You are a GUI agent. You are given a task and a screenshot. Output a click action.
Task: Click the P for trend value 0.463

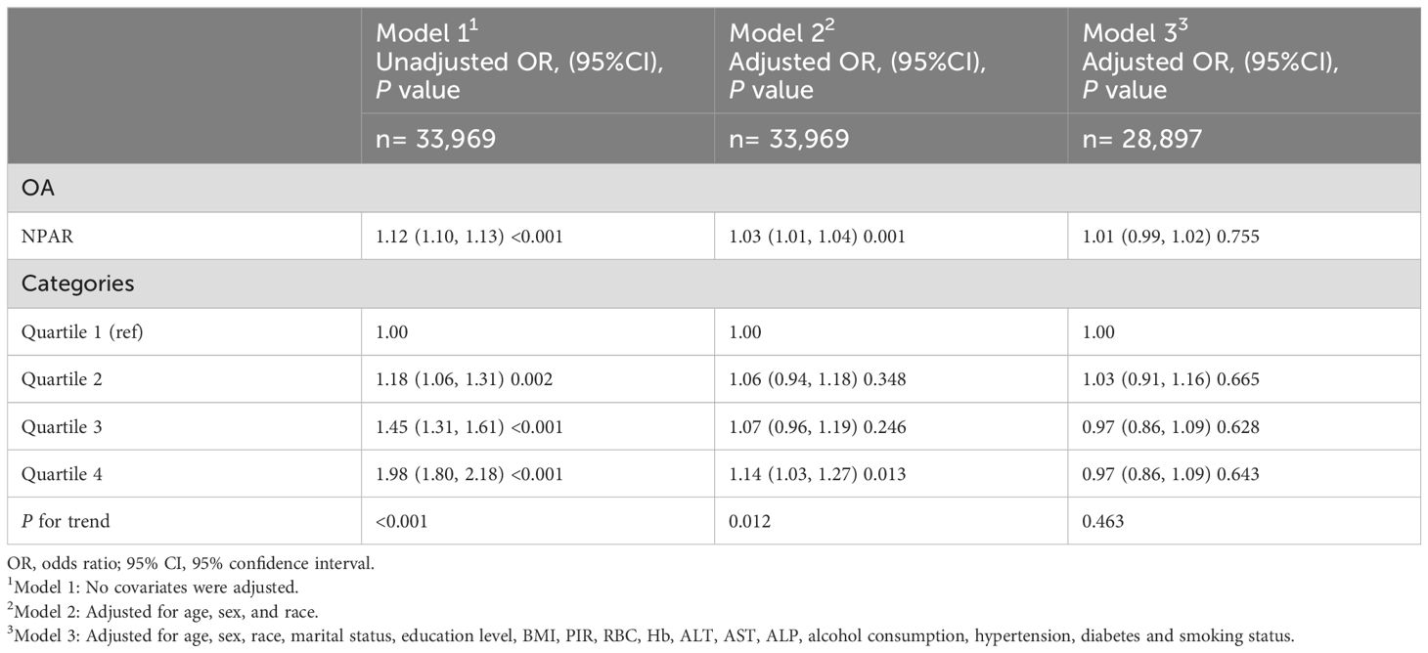[1103, 521]
